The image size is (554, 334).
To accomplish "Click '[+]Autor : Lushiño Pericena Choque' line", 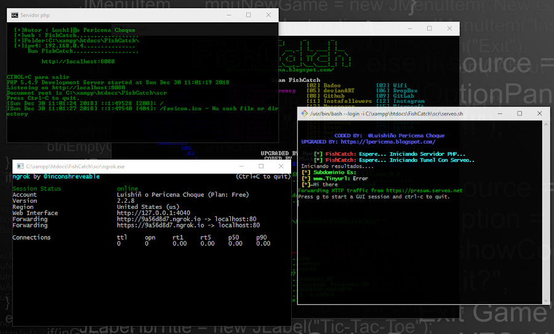I will point(74,30).
